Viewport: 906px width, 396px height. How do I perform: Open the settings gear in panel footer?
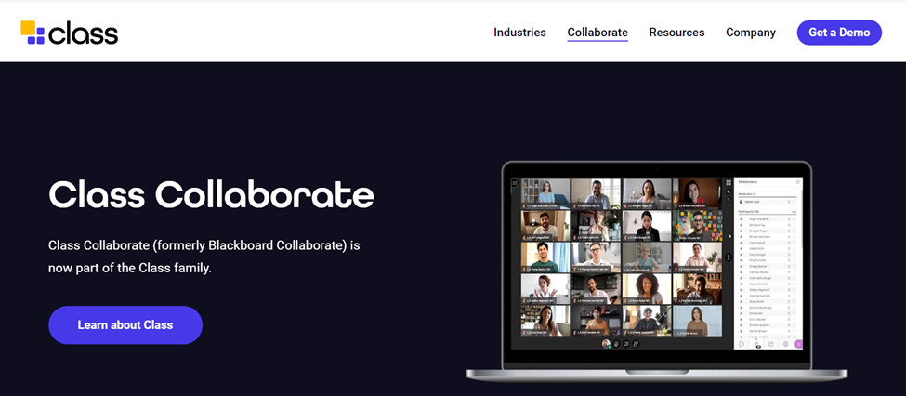click(786, 344)
